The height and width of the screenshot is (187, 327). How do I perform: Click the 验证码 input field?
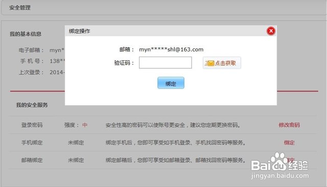(166, 63)
